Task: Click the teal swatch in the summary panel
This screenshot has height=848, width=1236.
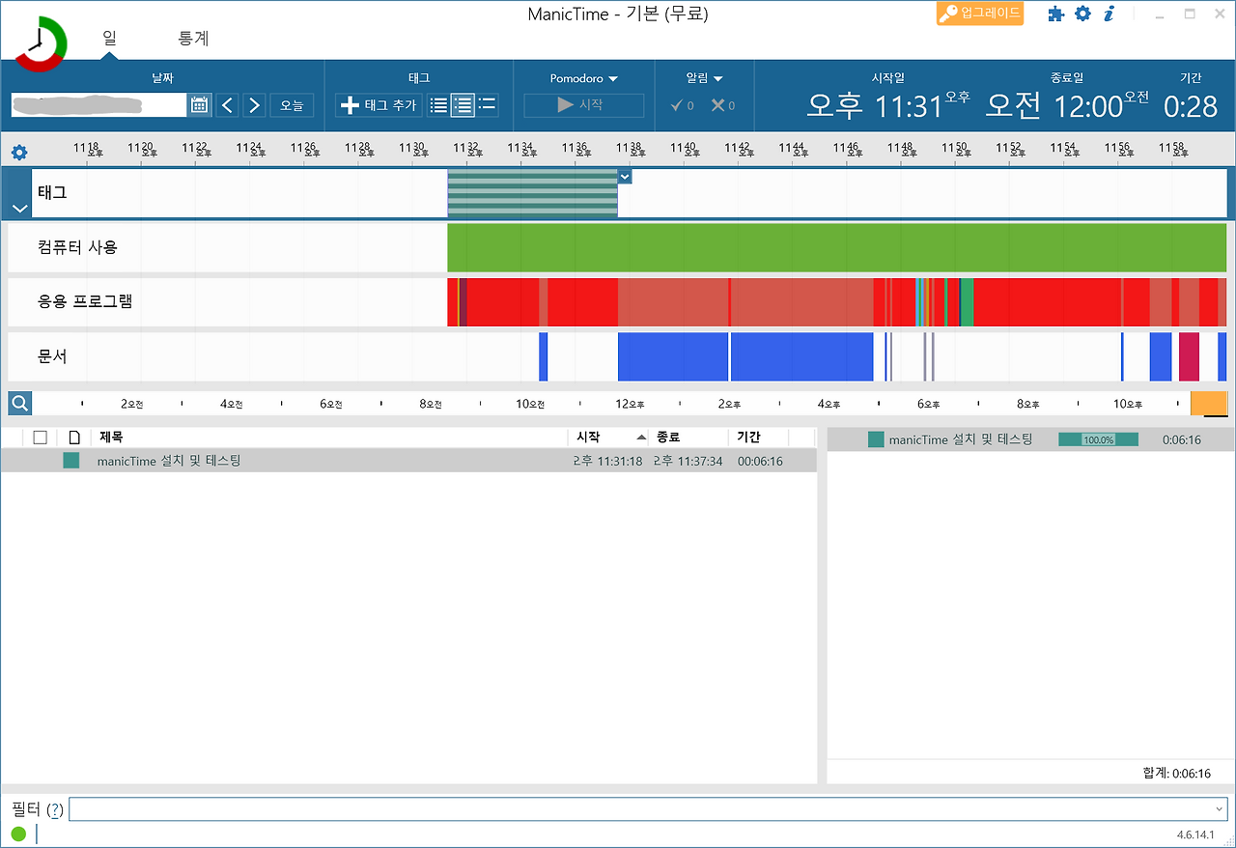Action: 876,439
